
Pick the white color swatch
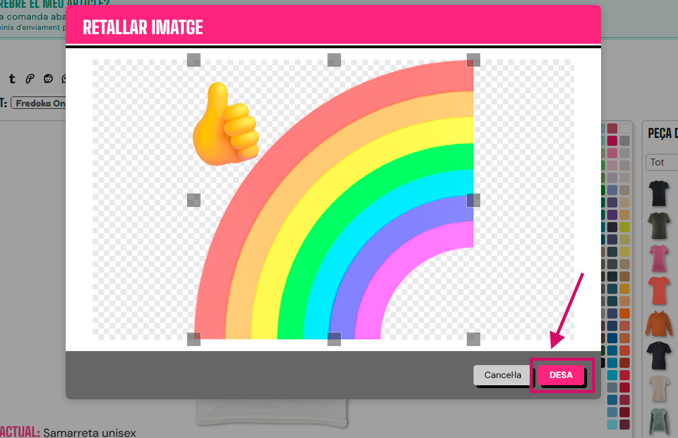625,128
